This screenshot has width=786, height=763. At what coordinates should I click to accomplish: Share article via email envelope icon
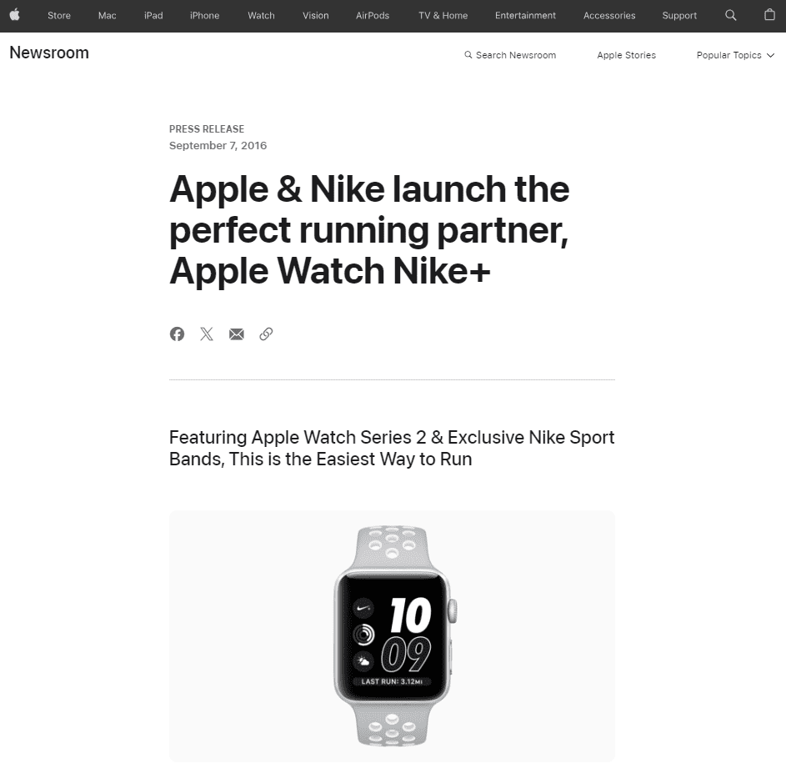tap(237, 334)
